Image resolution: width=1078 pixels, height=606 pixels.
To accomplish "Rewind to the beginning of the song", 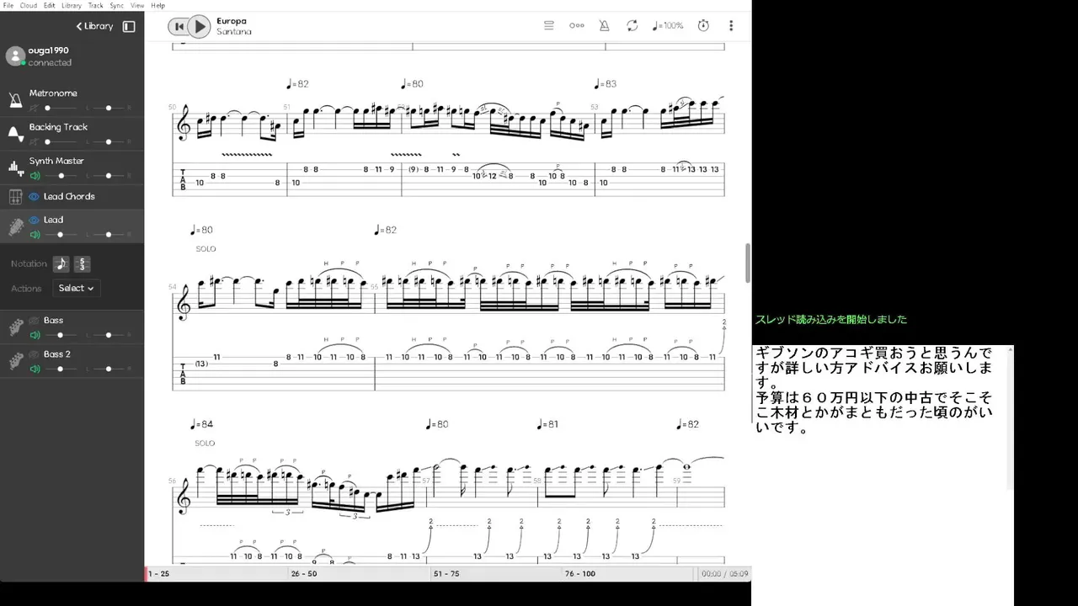I will pyautogui.click(x=179, y=27).
